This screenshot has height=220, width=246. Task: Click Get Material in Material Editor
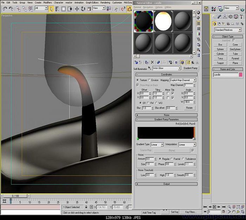coord(136,62)
